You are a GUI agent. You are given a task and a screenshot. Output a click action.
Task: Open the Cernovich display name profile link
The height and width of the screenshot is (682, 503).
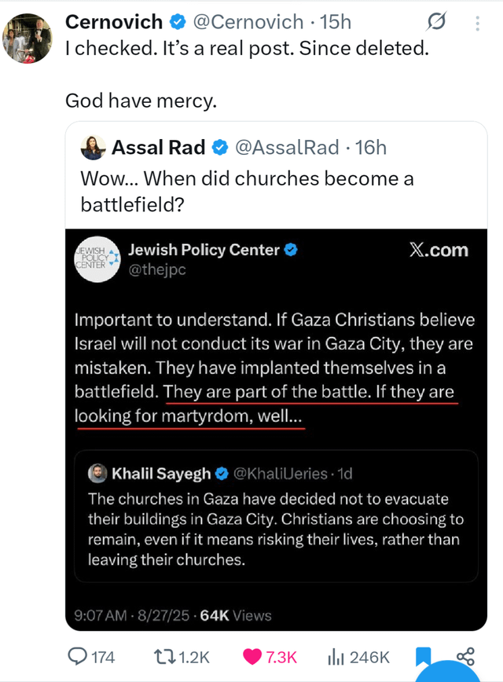(113, 22)
